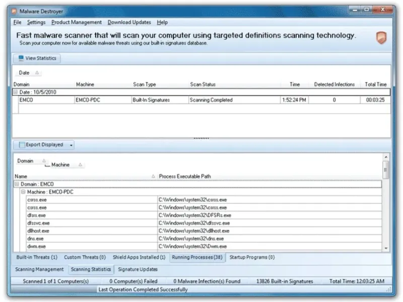Open the Scanning Management tab

coord(39,269)
